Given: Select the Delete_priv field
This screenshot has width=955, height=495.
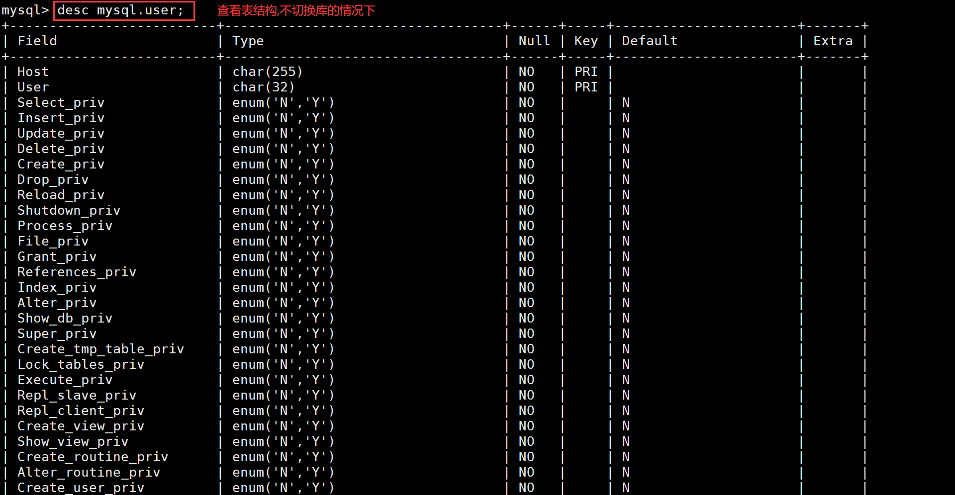Looking at the screenshot, I should (61, 149).
